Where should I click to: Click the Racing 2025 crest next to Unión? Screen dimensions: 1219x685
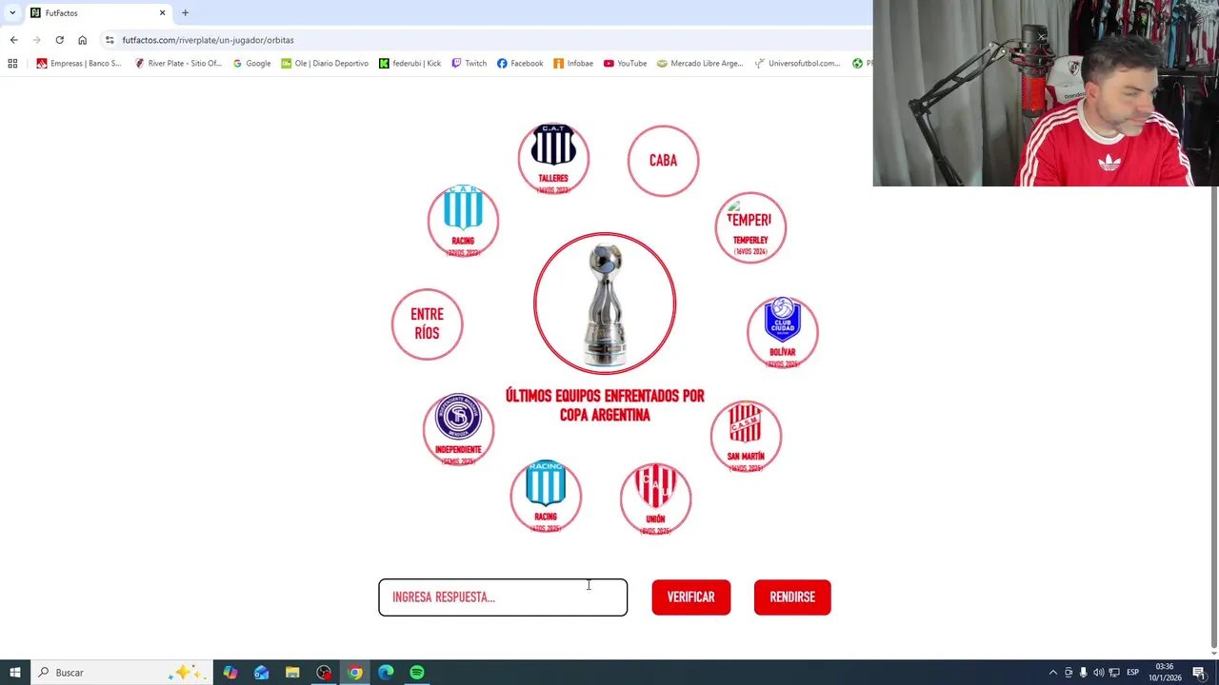(x=546, y=497)
